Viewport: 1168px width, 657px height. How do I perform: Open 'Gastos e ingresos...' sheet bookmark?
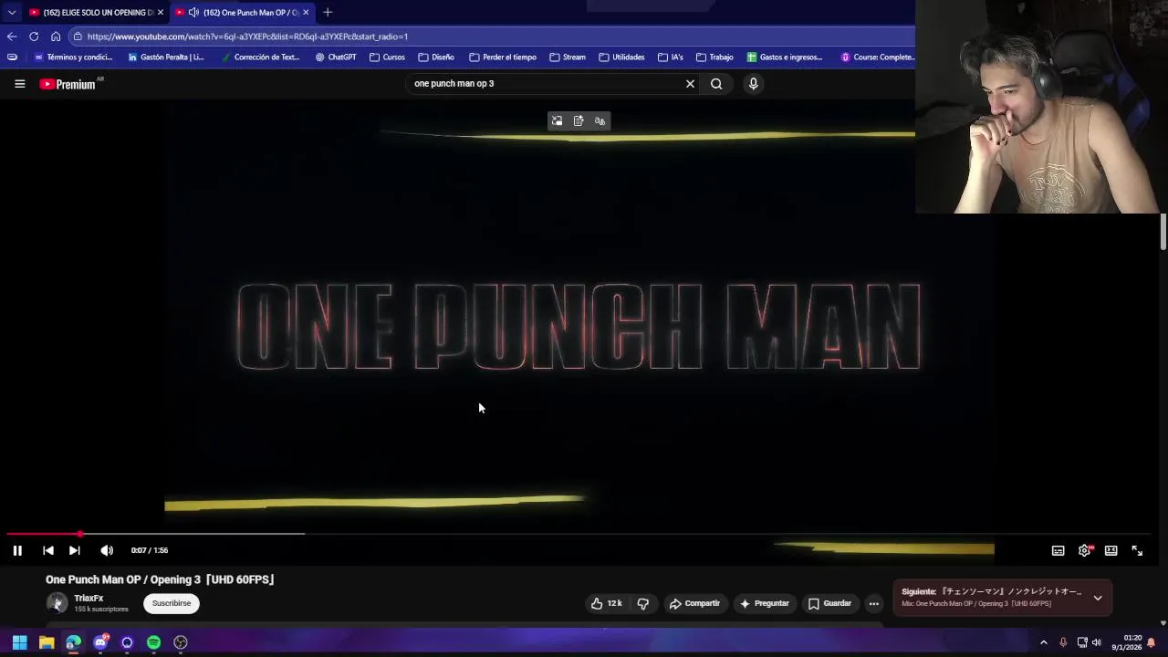click(x=785, y=57)
